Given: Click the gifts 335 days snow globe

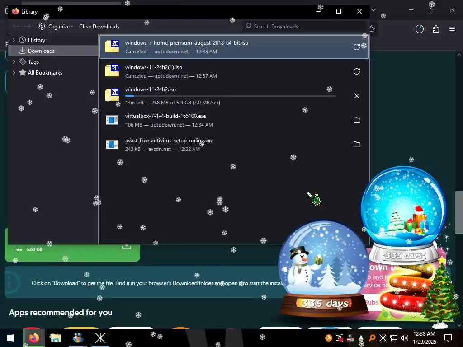Looking at the screenshot, I should (x=403, y=216).
